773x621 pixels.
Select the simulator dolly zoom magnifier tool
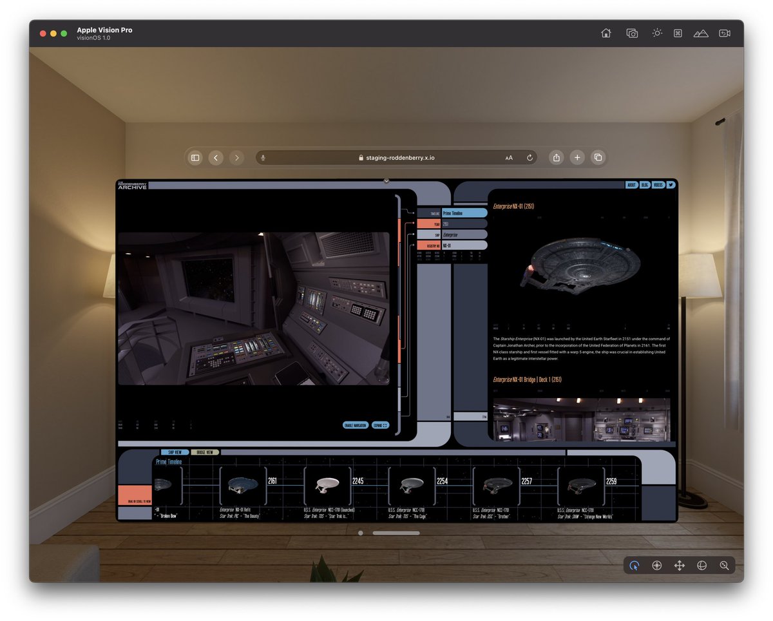(x=724, y=566)
